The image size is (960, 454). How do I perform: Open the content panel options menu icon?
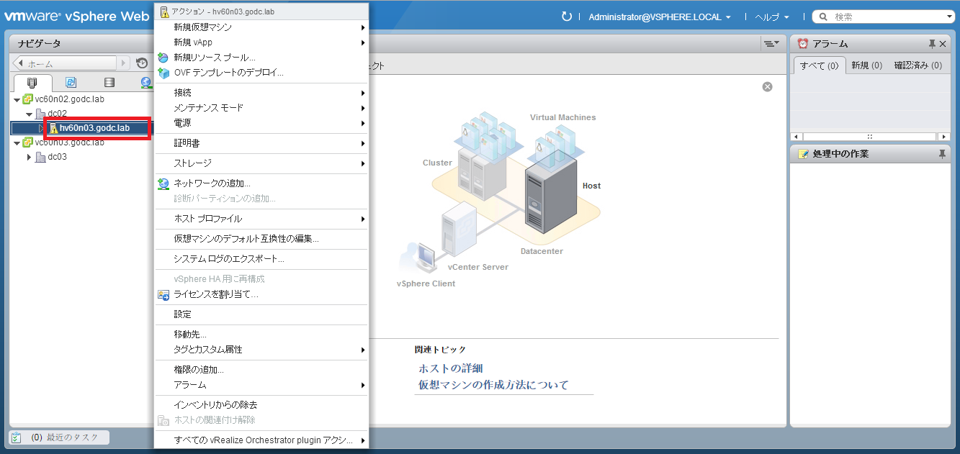771,44
